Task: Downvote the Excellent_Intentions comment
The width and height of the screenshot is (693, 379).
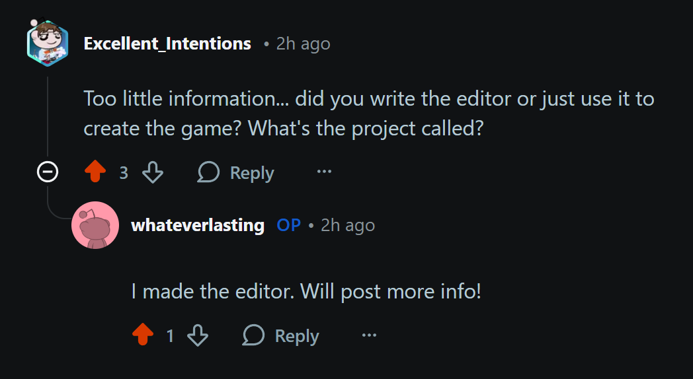Action: 153,173
